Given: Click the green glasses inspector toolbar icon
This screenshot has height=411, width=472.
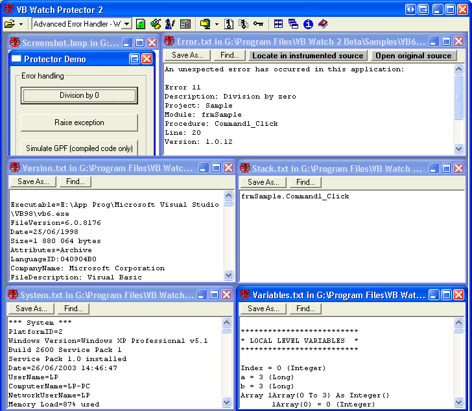Looking at the screenshot, I should 156,24.
